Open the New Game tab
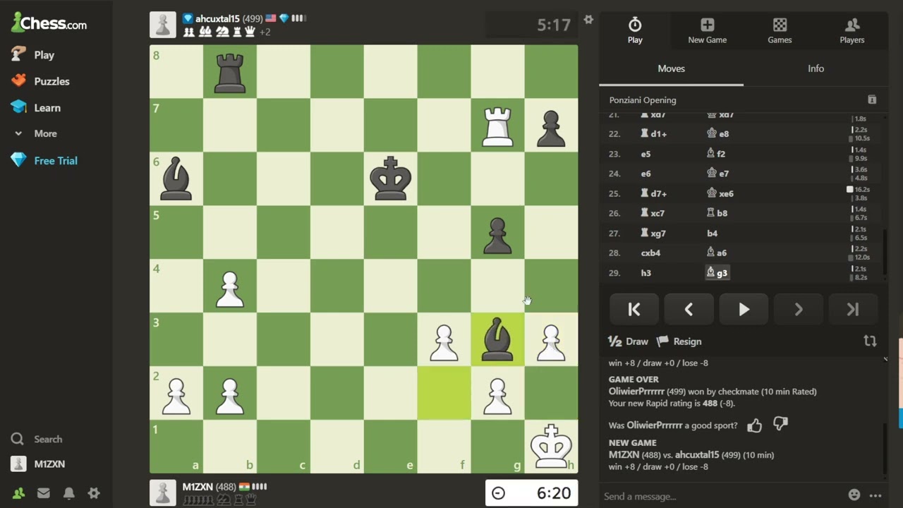The image size is (903, 508). tap(707, 30)
